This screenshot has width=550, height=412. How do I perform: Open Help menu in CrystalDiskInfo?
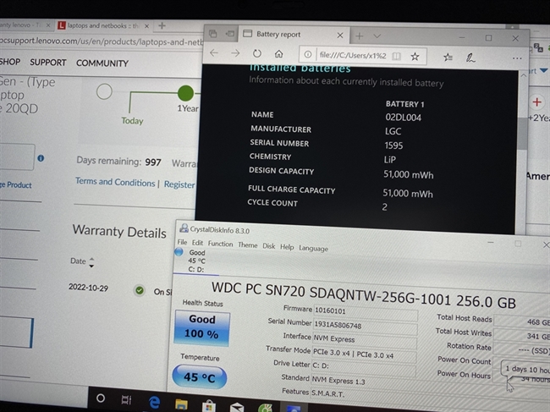click(x=287, y=247)
